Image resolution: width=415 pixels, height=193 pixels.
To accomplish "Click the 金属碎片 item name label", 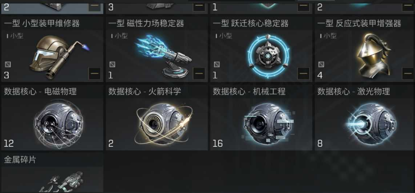I will pyautogui.click(x=20, y=160).
